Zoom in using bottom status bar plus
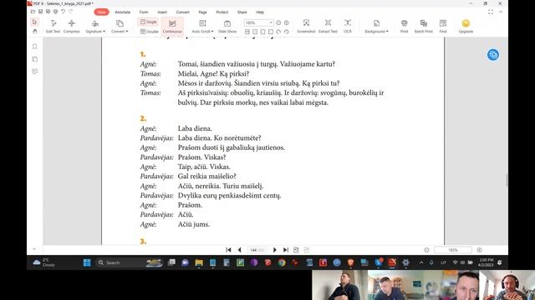The height and width of the screenshot is (300, 535). 479,250
